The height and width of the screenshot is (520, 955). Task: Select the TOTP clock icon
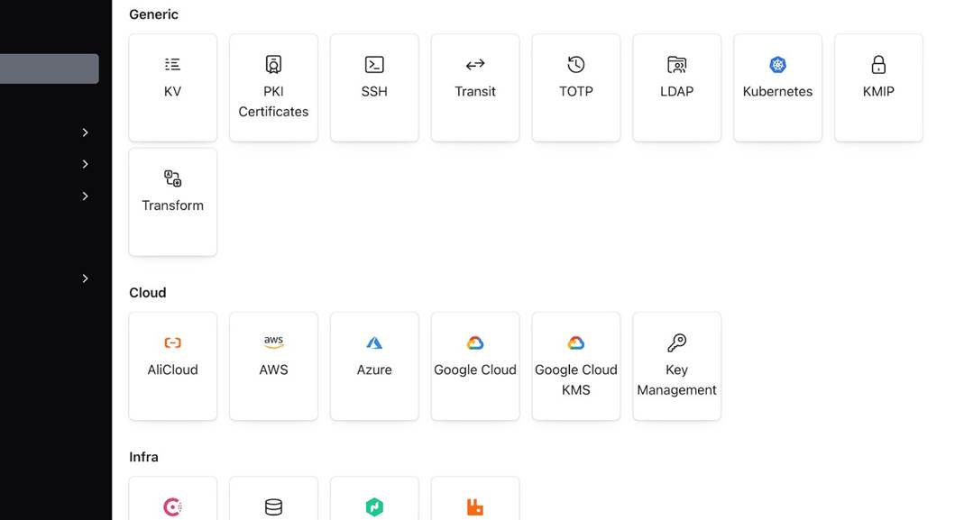tap(576, 65)
